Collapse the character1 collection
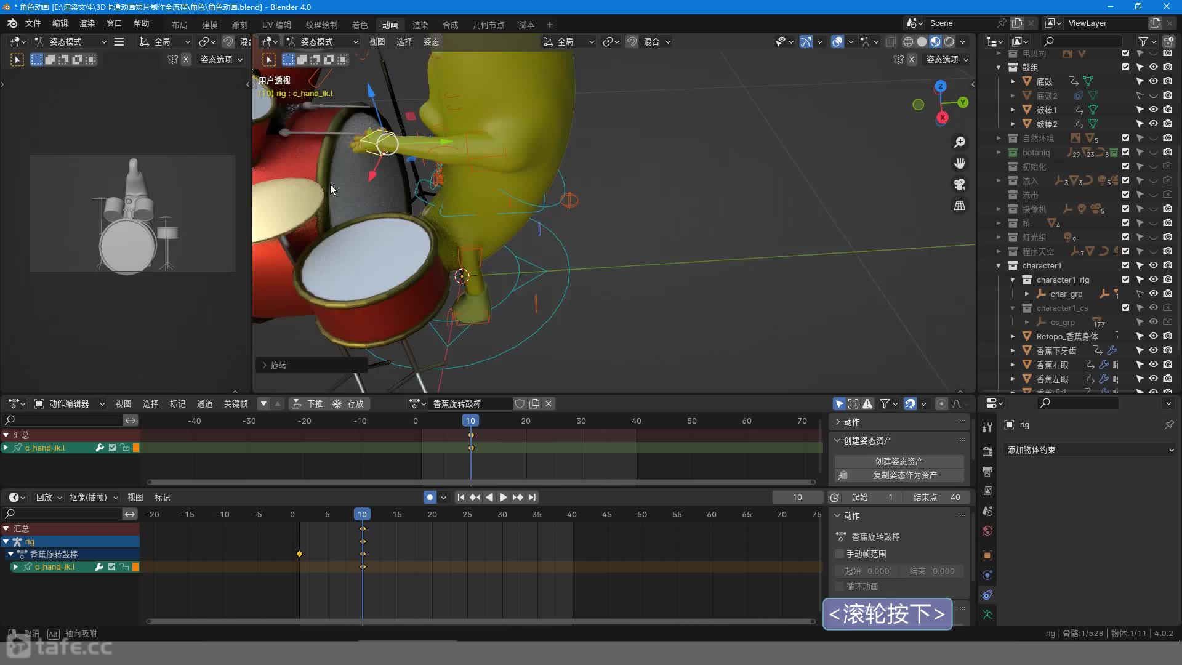1182x665 pixels. pyautogui.click(x=999, y=265)
